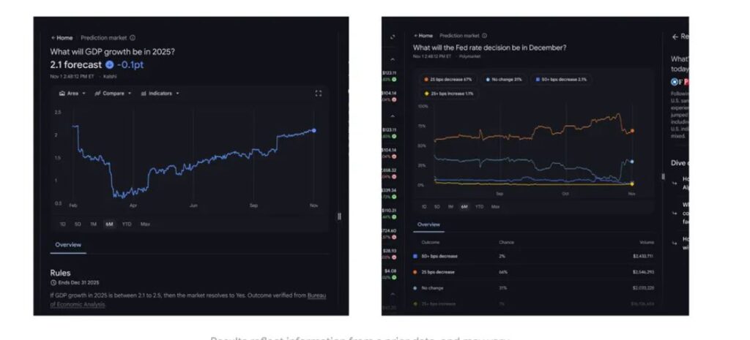Go back Home in GDP growth panel
The width and height of the screenshot is (750, 340).
pos(62,37)
